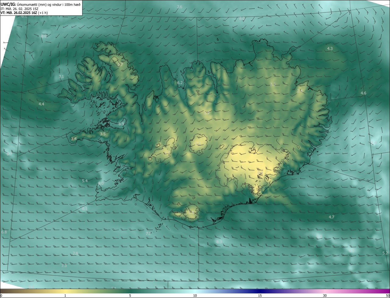
Task: Click the 3.4 value on the map
Action: coord(74,139)
